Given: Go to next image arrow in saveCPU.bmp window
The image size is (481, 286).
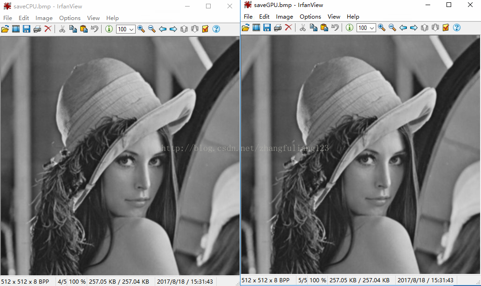Looking at the screenshot, I should (x=173, y=29).
